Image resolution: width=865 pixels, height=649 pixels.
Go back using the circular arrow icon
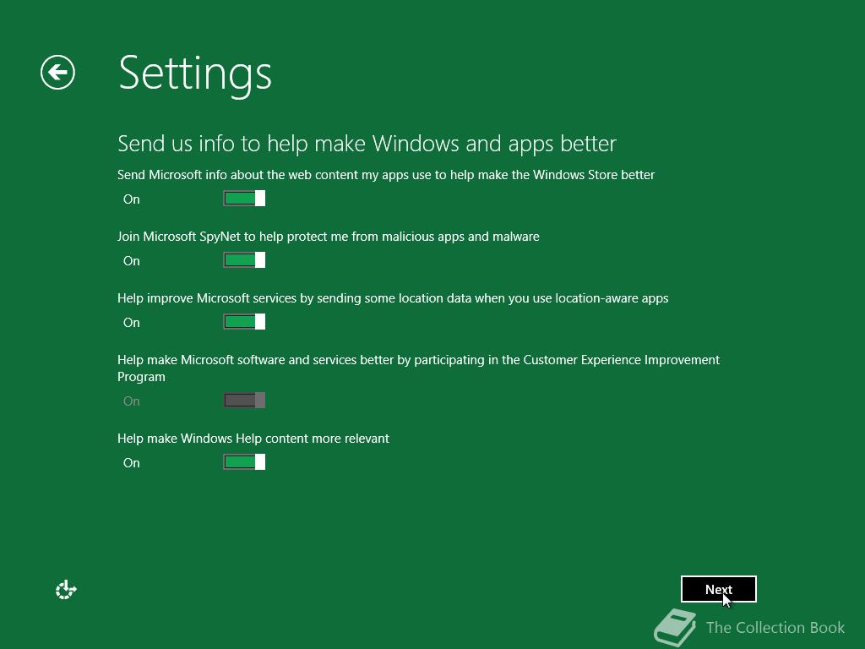pyautogui.click(x=58, y=73)
